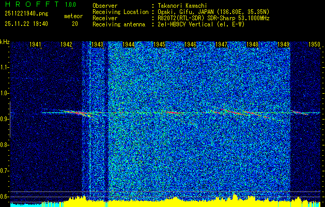Click the version number 1.0.0
Image resolution: width=325 pixels, height=207 pixels.
click(x=70, y=5)
